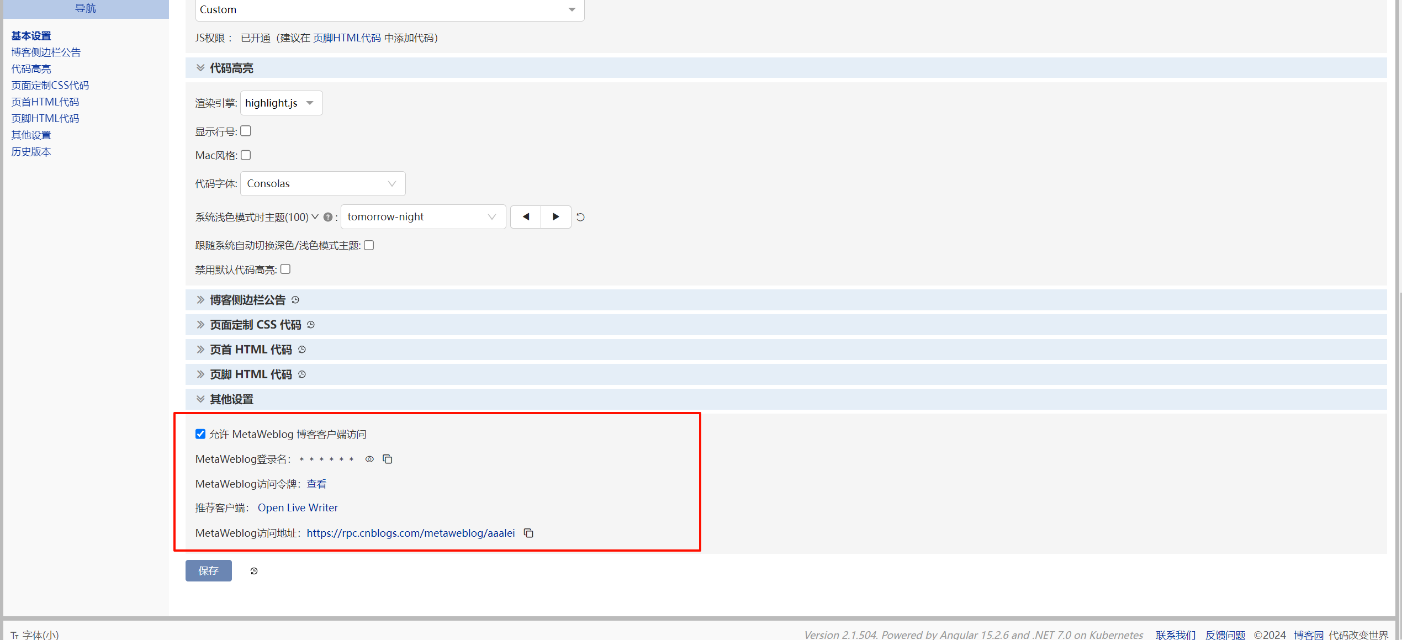Select 历史版本 in navigation sidebar
The width and height of the screenshot is (1402, 640).
click(x=31, y=151)
